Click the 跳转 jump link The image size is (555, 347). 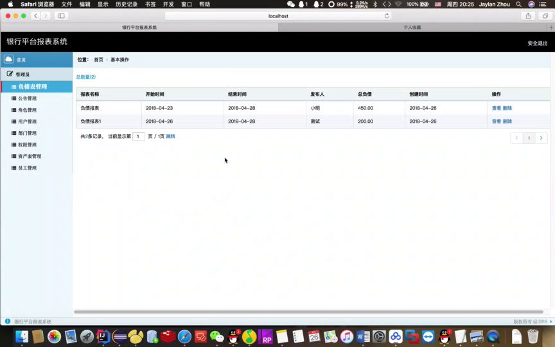click(171, 136)
